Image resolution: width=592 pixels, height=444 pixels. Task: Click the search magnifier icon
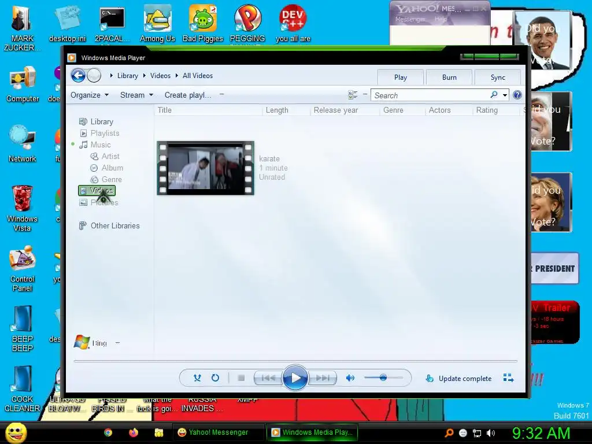coord(494,95)
